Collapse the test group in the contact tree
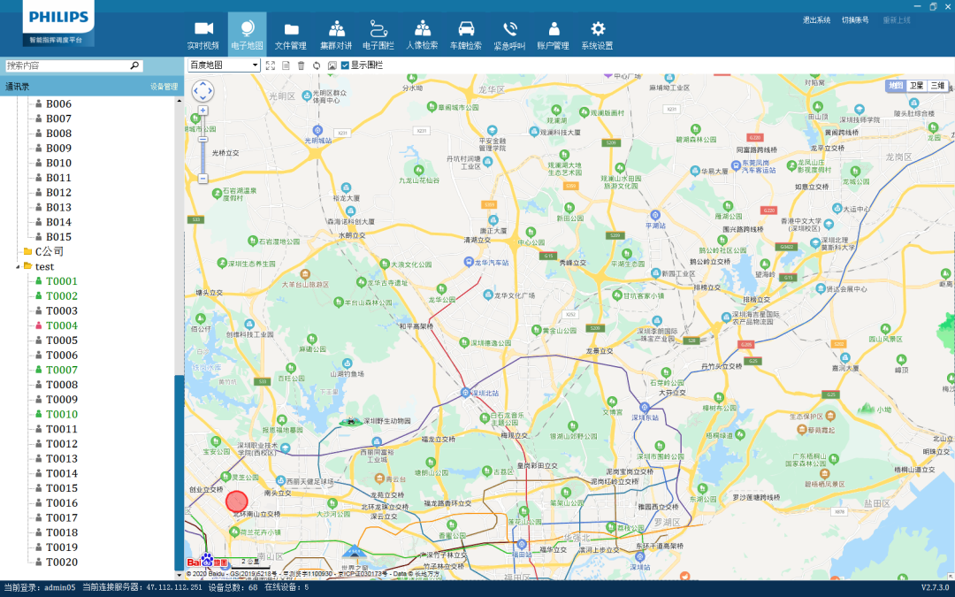The height and width of the screenshot is (597, 955). pos(19,267)
